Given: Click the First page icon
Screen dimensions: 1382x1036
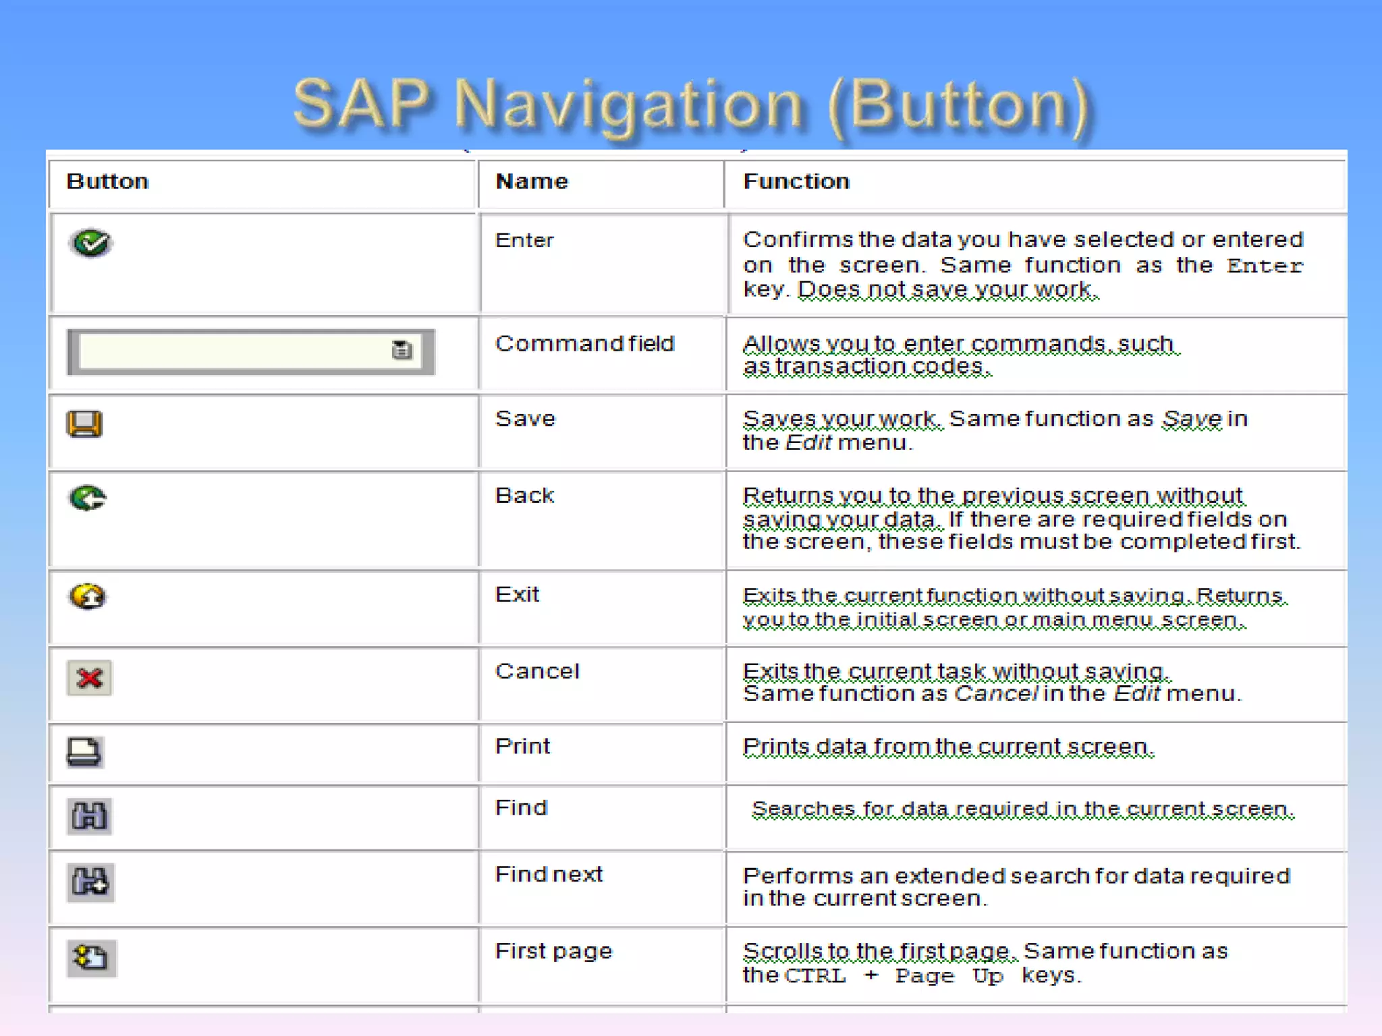Looking at the screenshot, I should point(91,958).
